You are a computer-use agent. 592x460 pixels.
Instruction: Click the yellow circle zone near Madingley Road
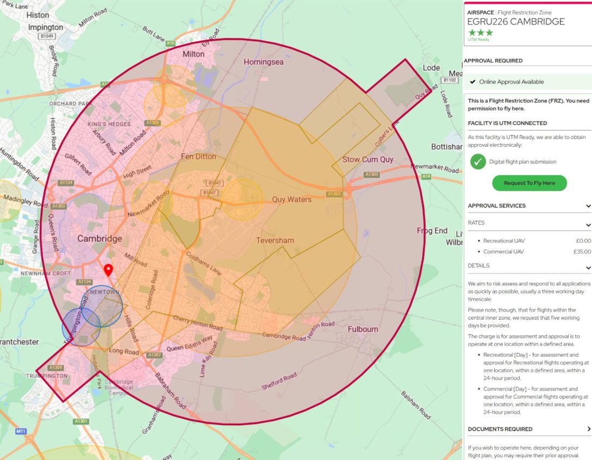tap(7, 200)
